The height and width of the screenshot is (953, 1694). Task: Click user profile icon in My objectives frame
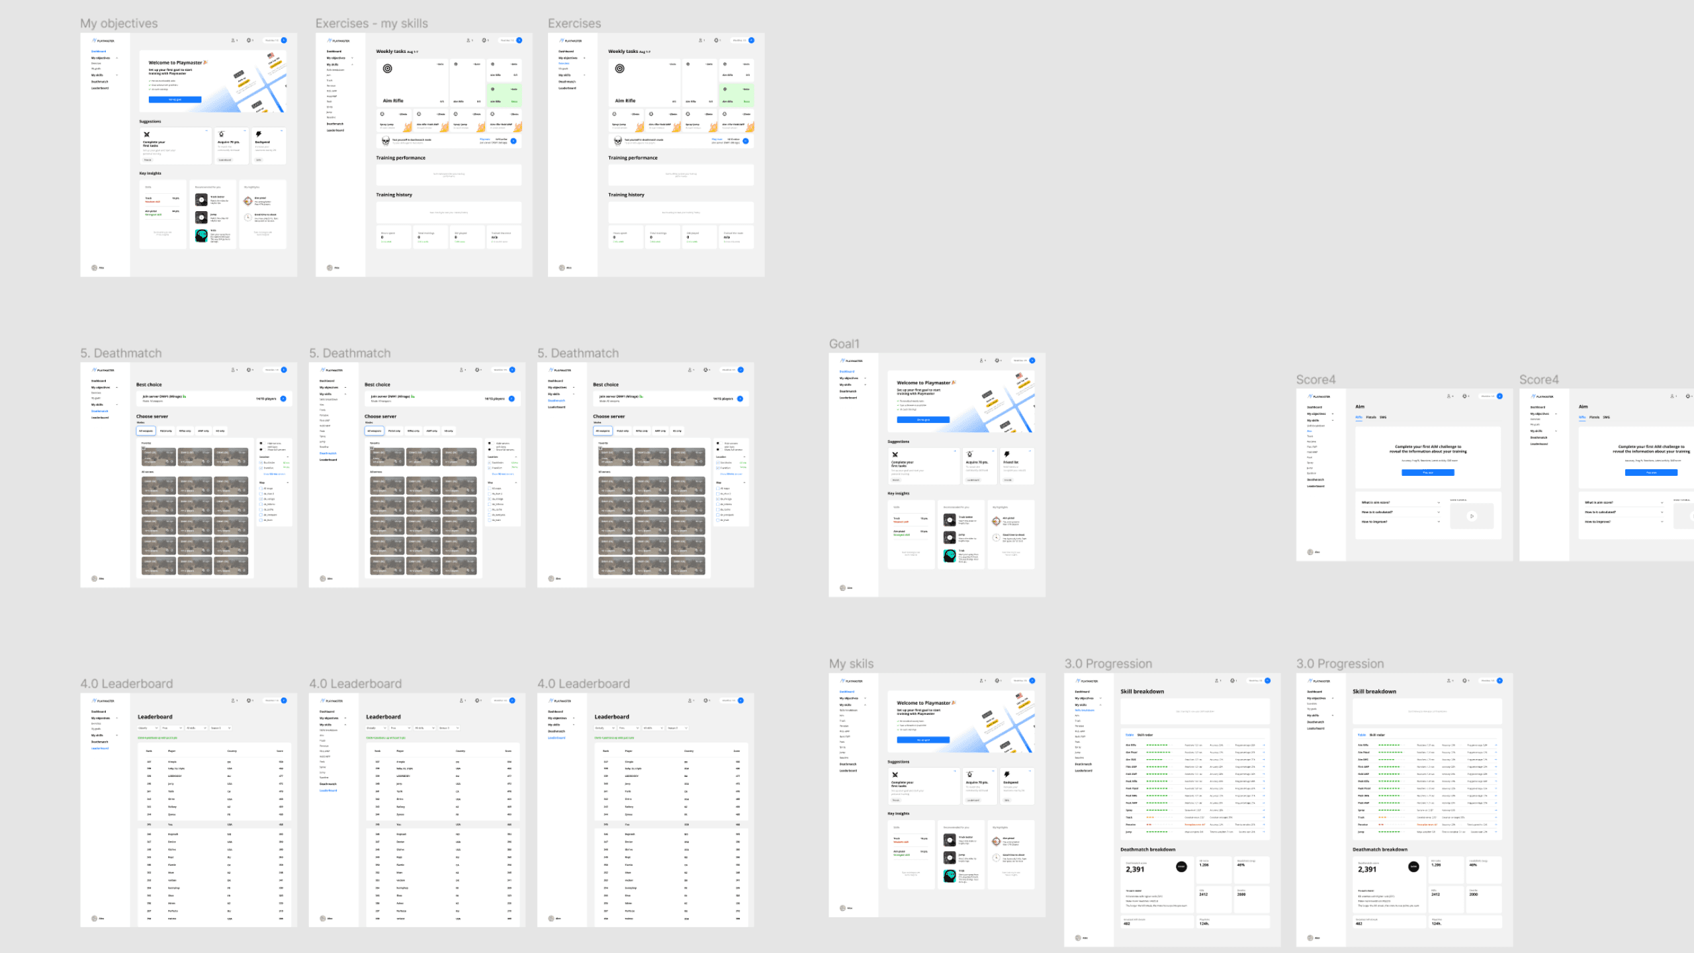tap(233, 40)
